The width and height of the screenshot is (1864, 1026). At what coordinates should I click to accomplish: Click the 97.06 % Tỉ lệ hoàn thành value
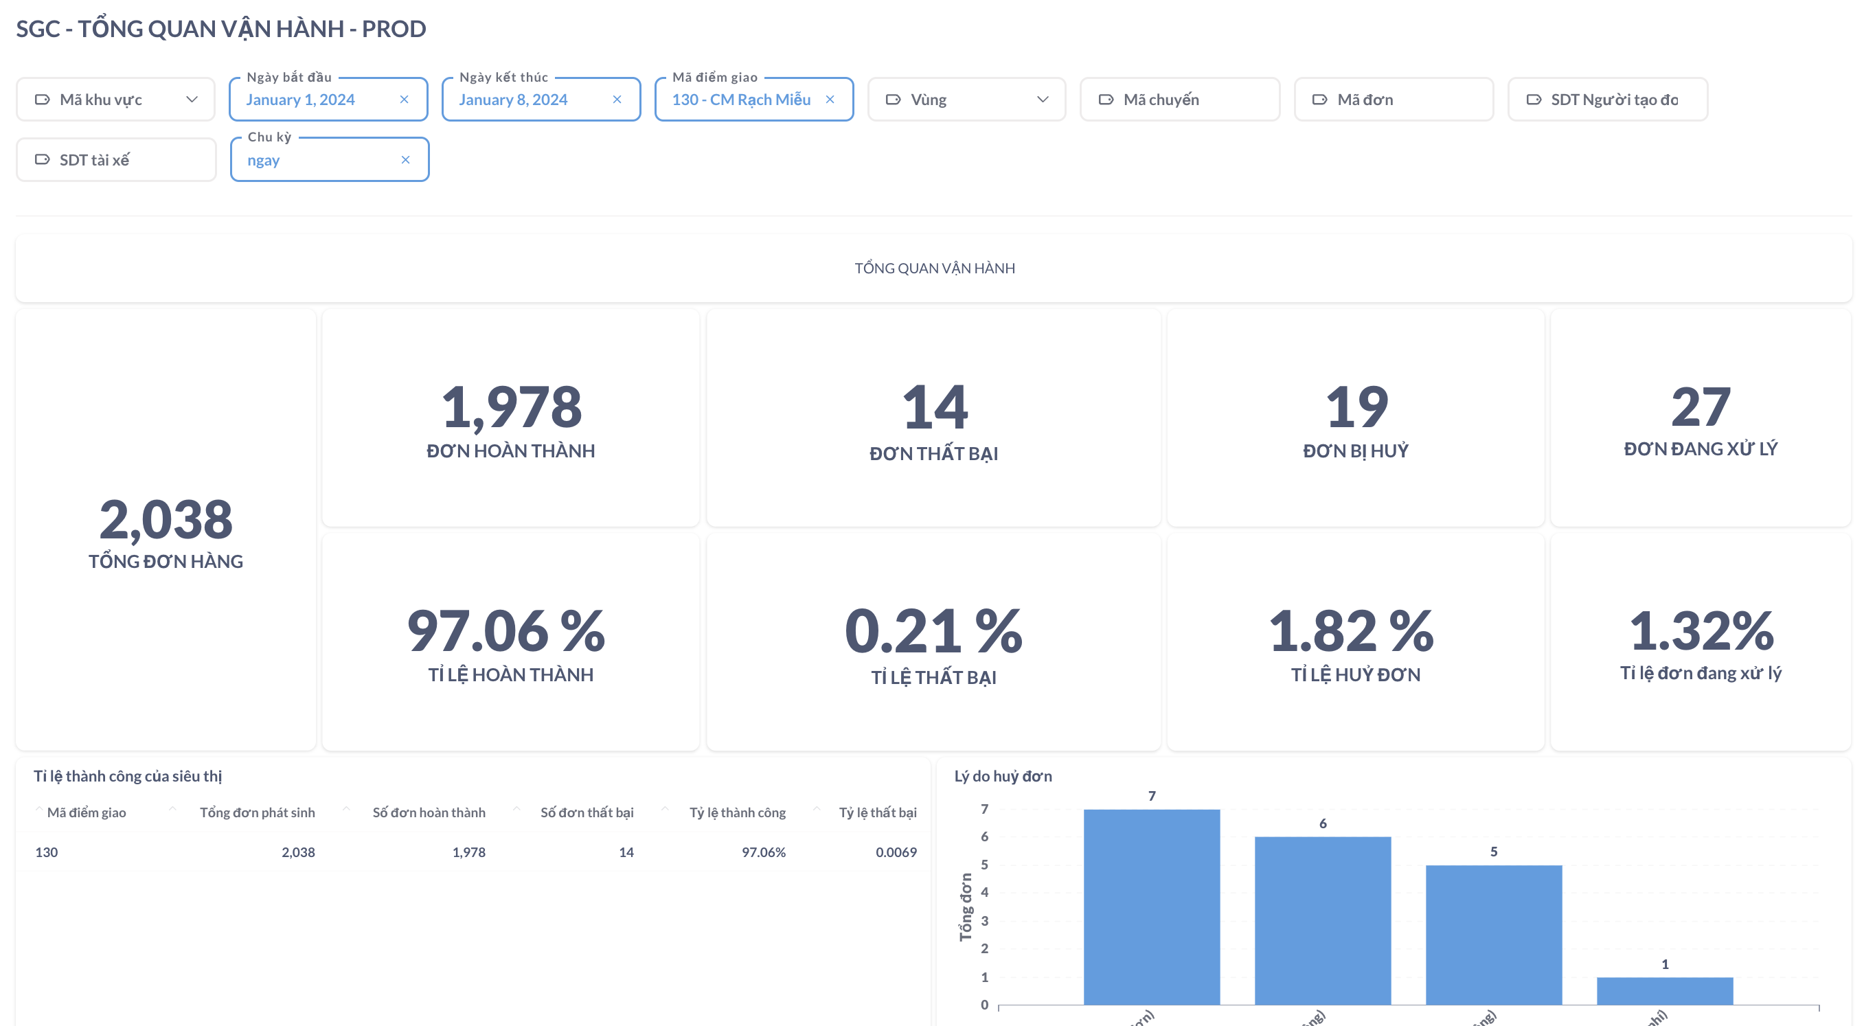coord(507,630)
